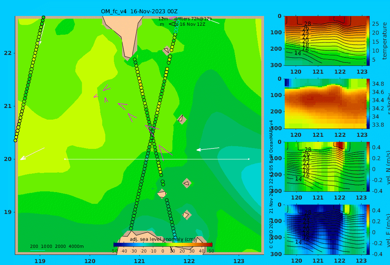Click the vertical CSIRO copyright text
The height and width of the screenshot is (265, 390).
click(271, 184)
